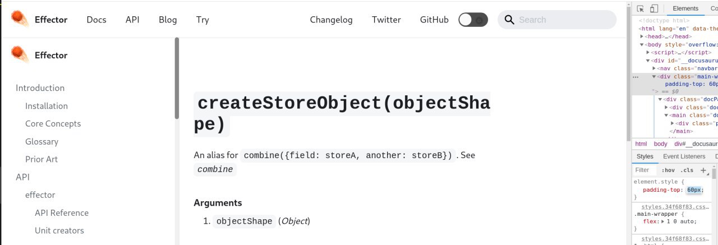Toggle the .cls class editor option
718x245 pixels.
[x=687, y=170]
